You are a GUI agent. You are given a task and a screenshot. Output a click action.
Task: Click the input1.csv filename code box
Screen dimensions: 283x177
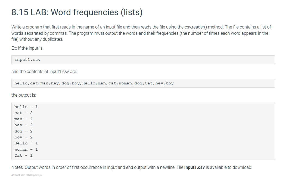pyautogui.click(x=143, y=60)
